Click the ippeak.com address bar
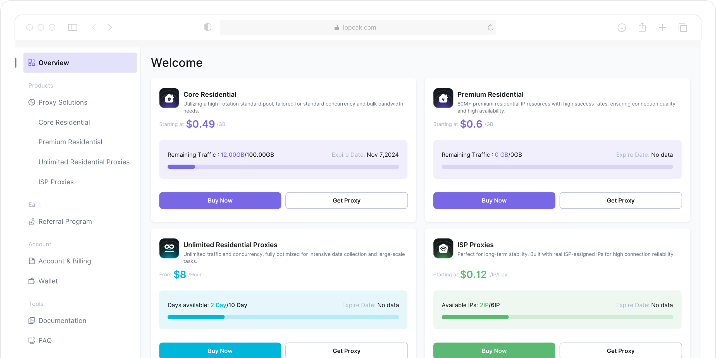The image size is (716, 358). coord(358,27)
